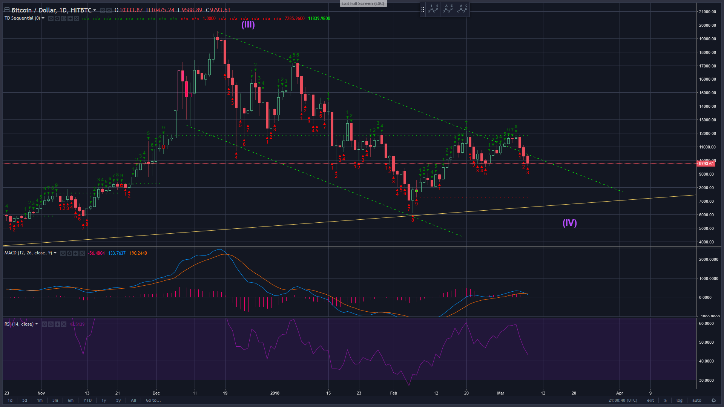Hide the MACD indicator with eye icon
This screenshot has height=407, width=724.
click(63, 253)
